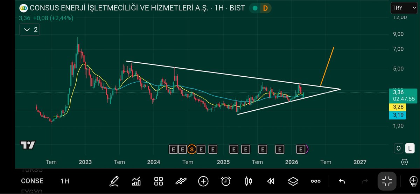Tap the double zigzag lines icon in toolbar

(181, 181)
